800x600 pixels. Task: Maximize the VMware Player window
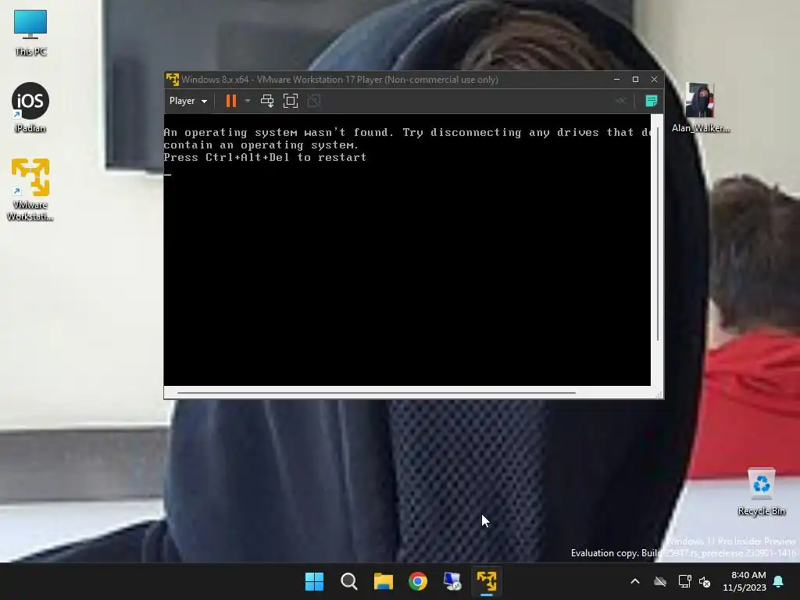tap(635, 80)
